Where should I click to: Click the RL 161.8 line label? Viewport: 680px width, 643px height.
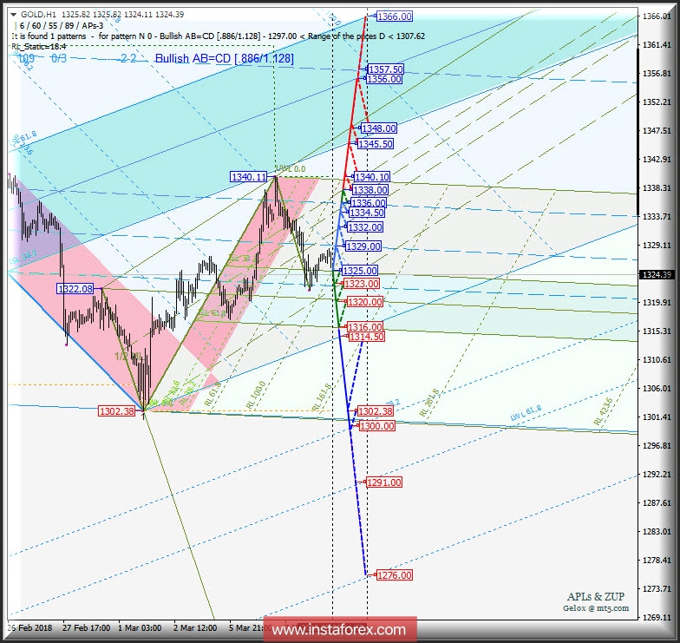(322, 397)
